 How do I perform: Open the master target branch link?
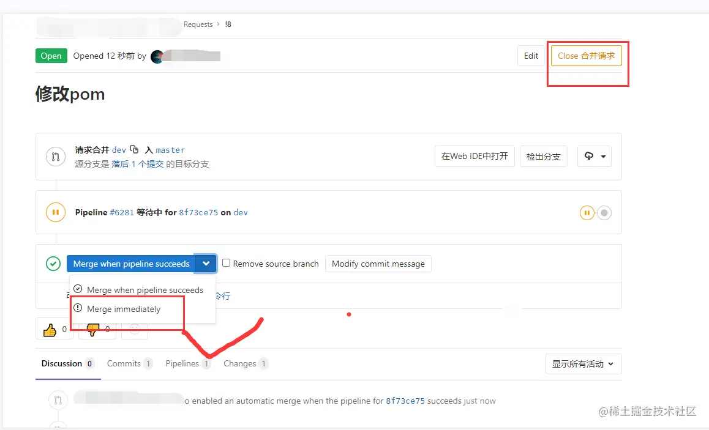170,150
